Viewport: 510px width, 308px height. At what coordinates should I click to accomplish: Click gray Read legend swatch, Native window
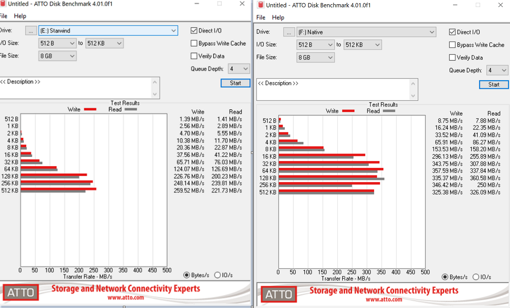coord(389,111)
